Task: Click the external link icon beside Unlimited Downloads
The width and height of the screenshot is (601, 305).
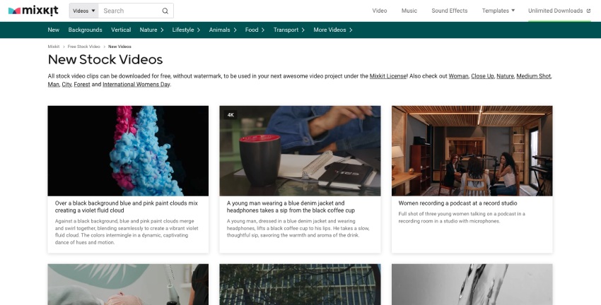Action: click(589, 11)
